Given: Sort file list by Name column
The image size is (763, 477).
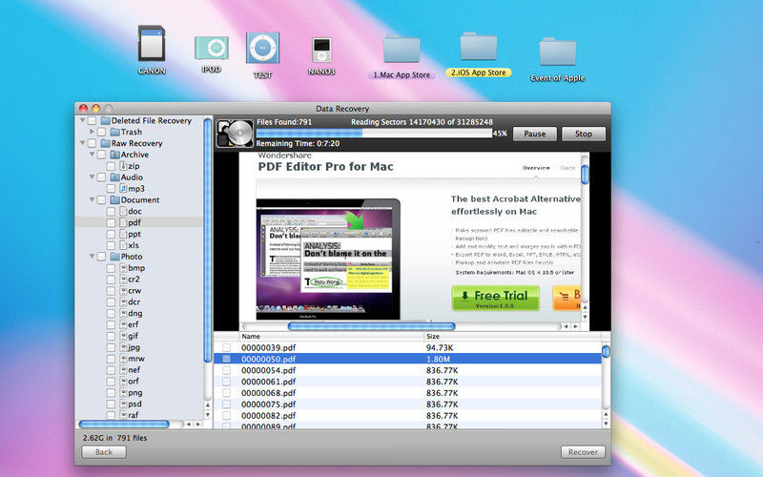Looking at the screenshot, I should click(x=331, y=337).
